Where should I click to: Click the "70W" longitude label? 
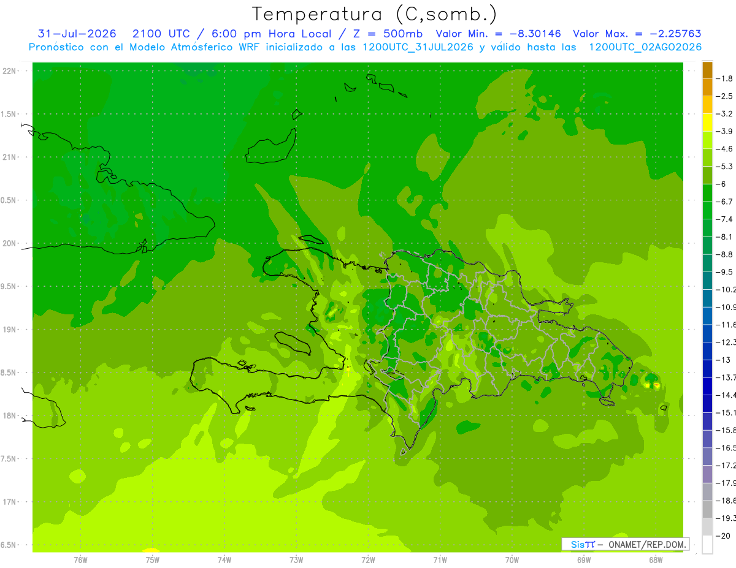click(512, 560)
